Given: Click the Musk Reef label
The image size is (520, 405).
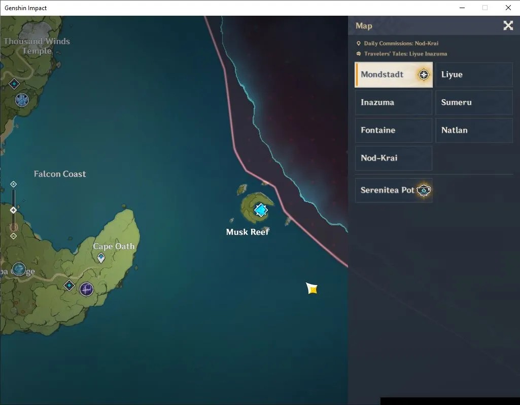Looking at the screenshot, I should tap(248, 232).
